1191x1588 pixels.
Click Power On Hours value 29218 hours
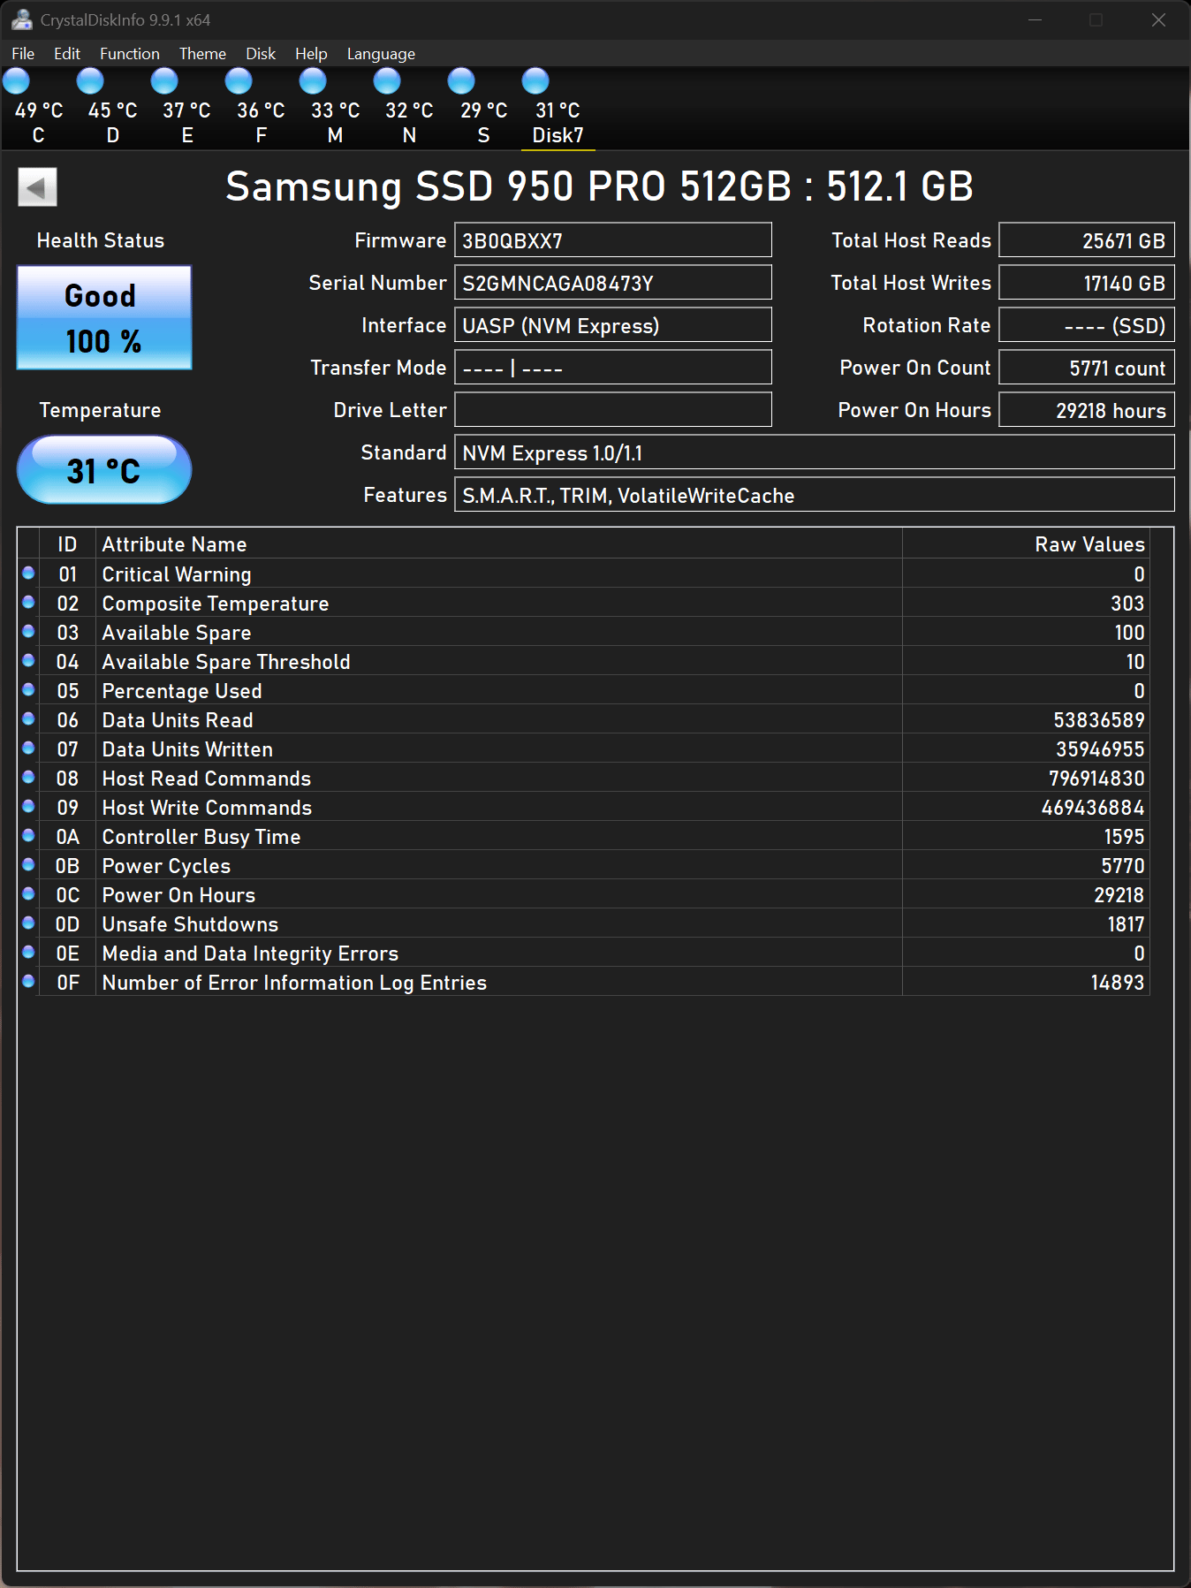click(x=1087, y=410)
